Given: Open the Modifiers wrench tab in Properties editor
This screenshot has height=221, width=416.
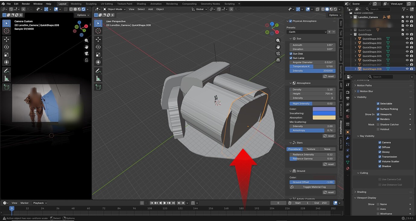Looking at the screenshot, I should pyautogui.click(x=348, y=138).
